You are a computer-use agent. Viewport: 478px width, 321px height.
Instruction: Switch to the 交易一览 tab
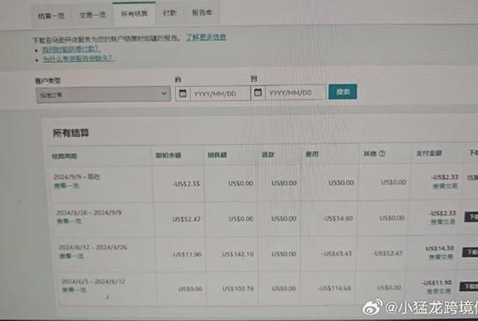point(92,15)
